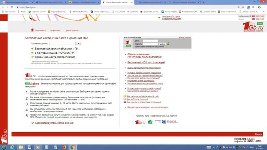Click the domain search arrow button

[x=78, y=43]
